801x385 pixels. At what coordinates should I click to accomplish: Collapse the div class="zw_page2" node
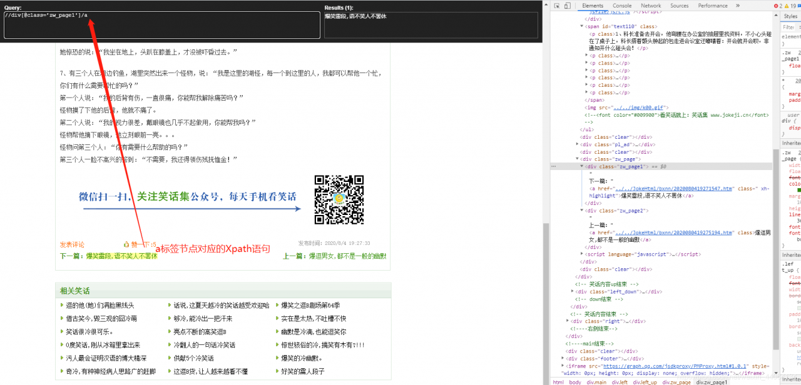[582, 211]
